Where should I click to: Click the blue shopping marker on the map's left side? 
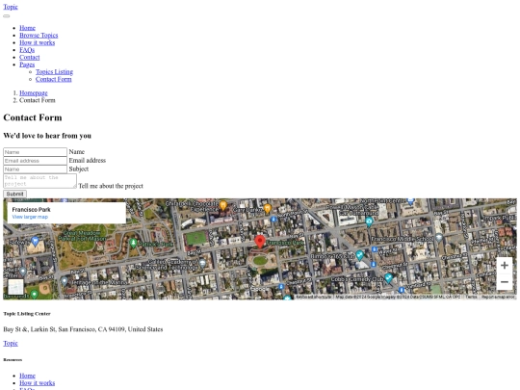(35, 241)
